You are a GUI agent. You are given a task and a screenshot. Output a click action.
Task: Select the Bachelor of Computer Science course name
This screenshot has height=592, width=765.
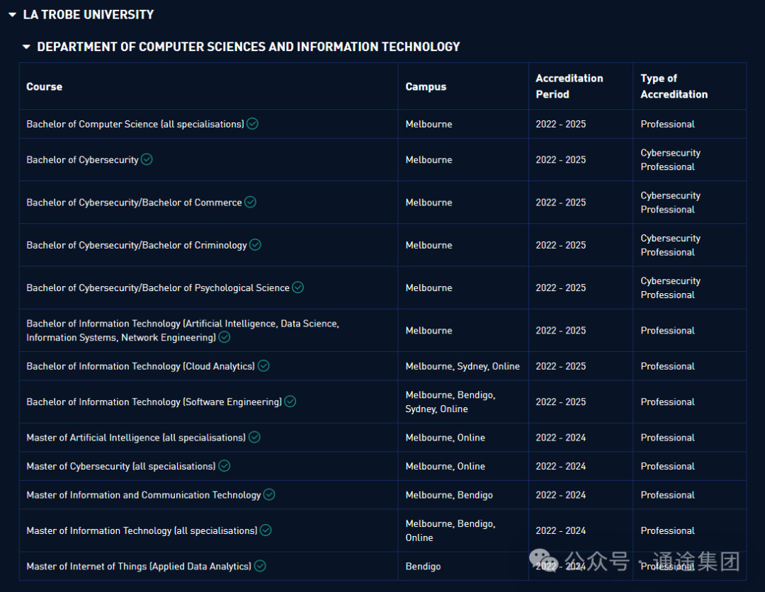coord(135,125)
